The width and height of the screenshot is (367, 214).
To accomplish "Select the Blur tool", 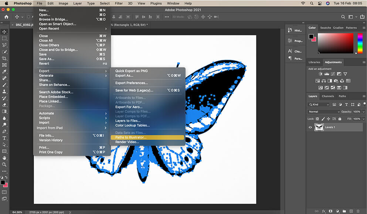I will click(4, 118).
